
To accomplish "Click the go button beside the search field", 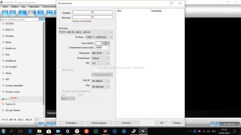I will pyautogui.click(x=42, y=19).
